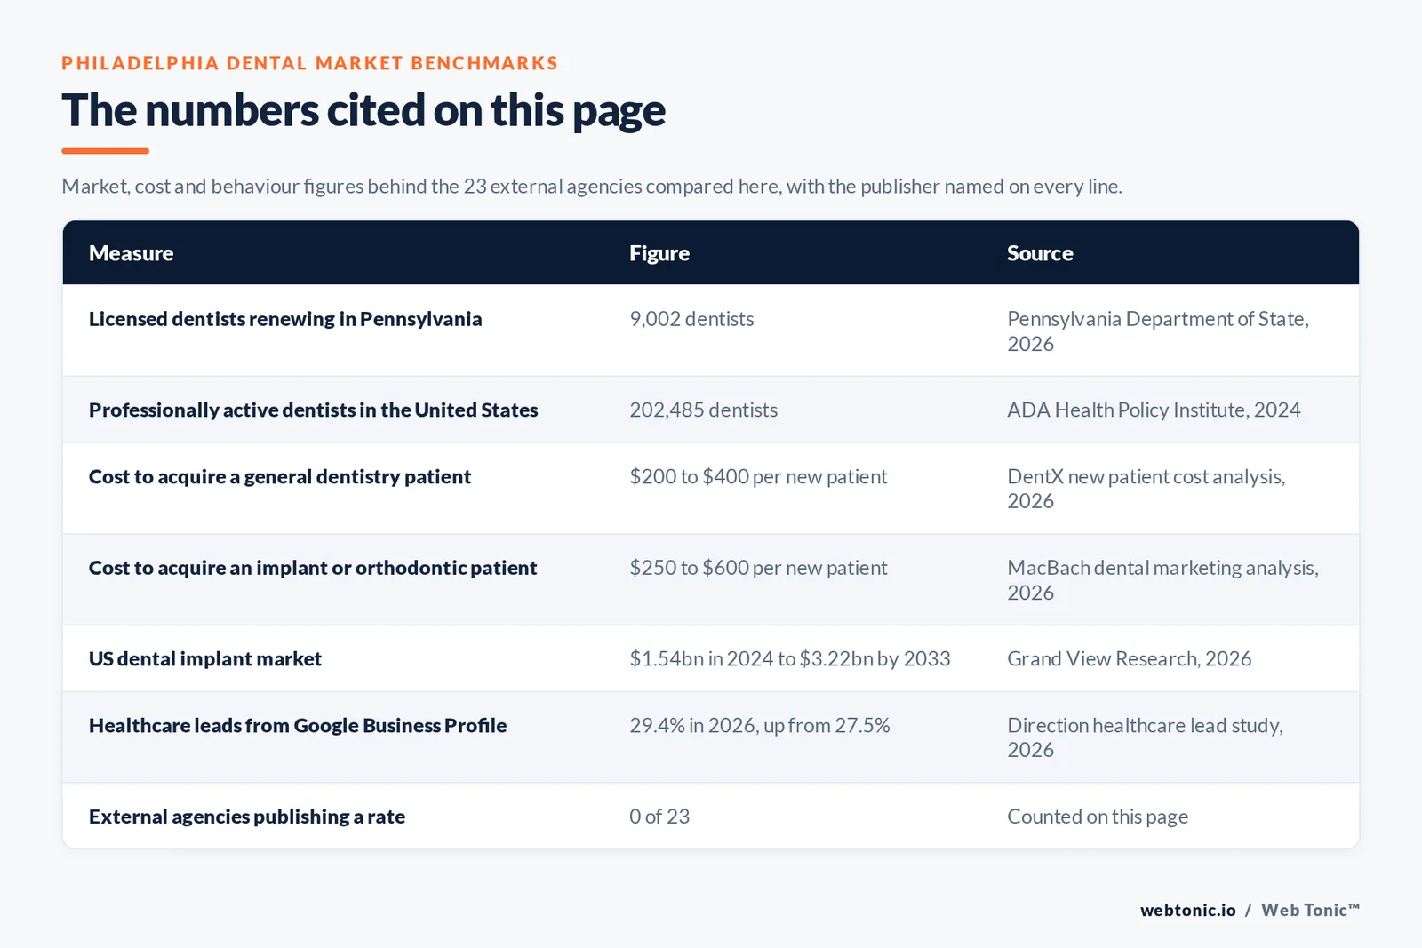Select Cost to acquire an implant or orthodontic patient
Screen dimensions: 1422x948
tap(313, 568)
